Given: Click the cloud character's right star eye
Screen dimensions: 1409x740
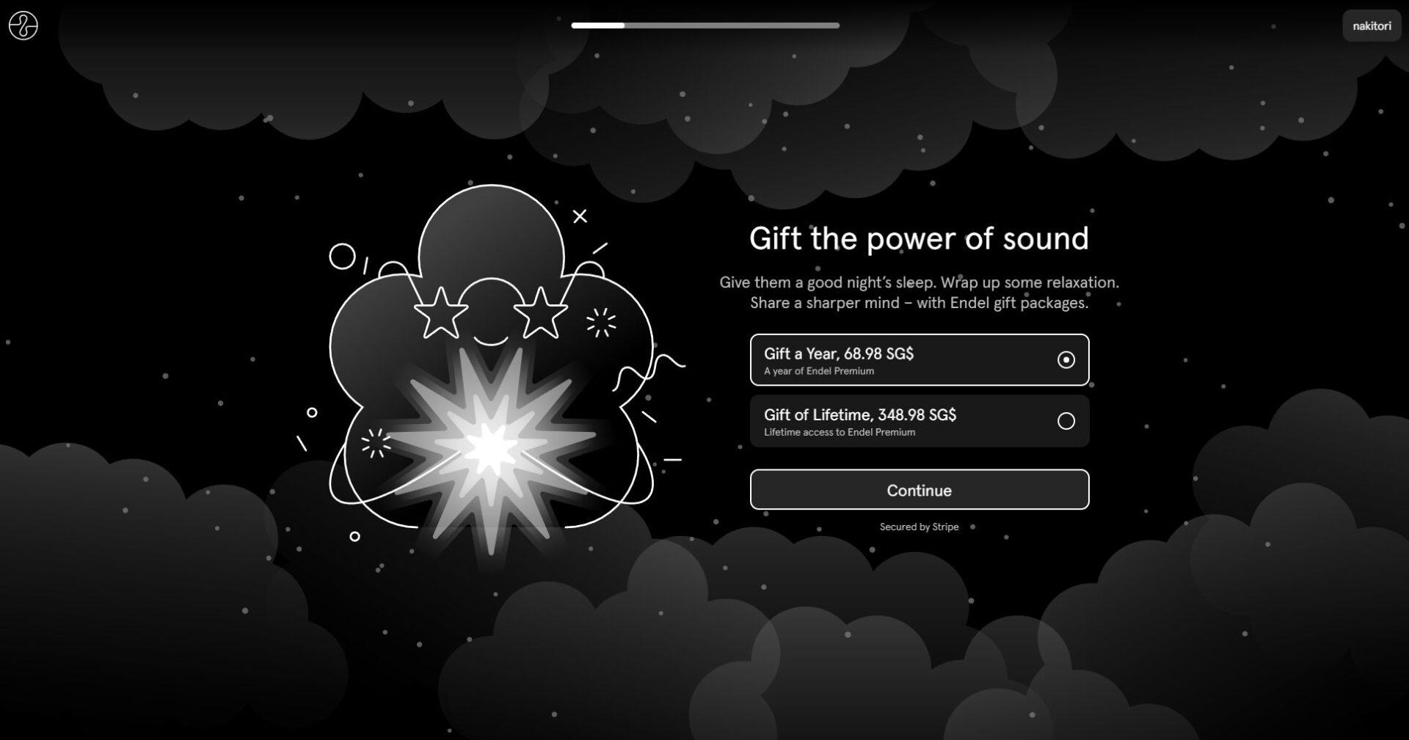Looking at the screenshot, I should tap(540, 312).
